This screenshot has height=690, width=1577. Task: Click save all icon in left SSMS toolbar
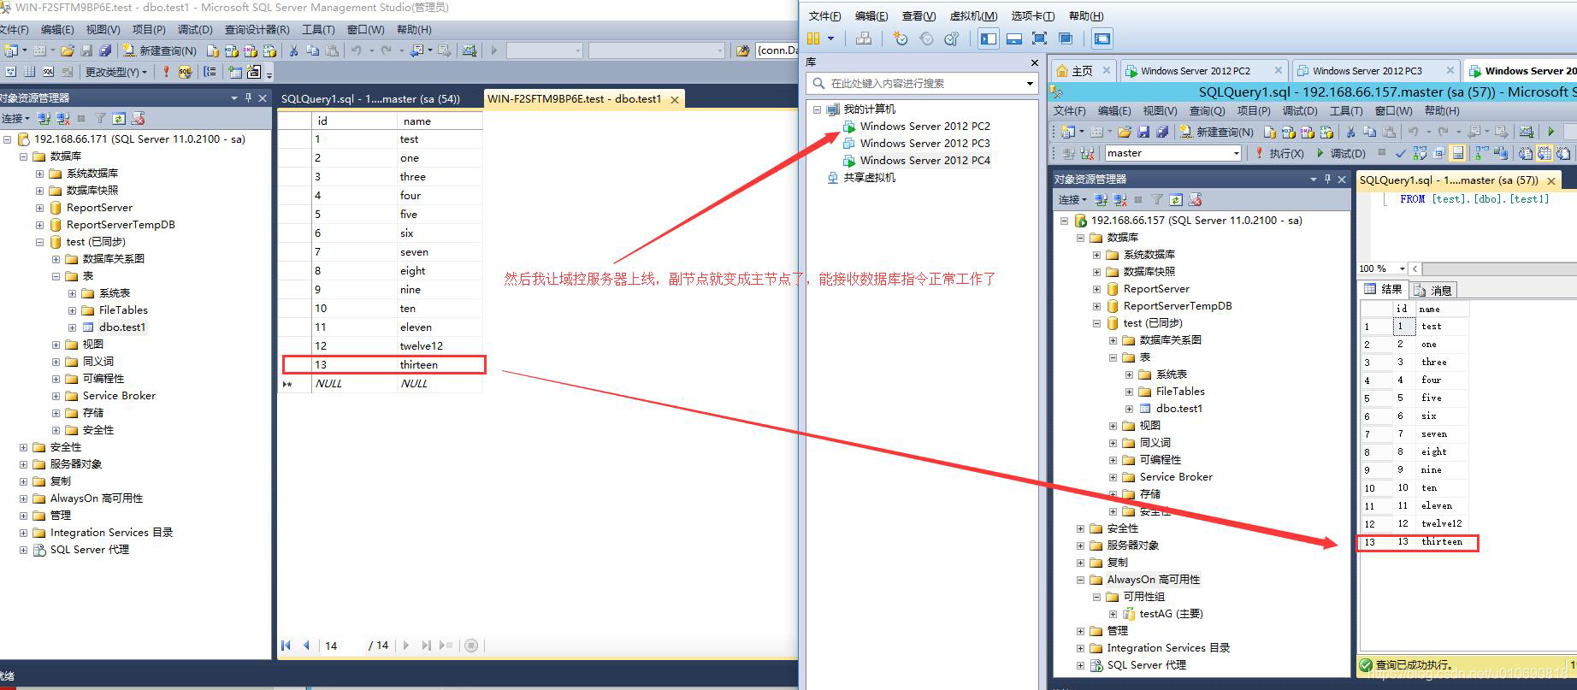pos(105,50)
